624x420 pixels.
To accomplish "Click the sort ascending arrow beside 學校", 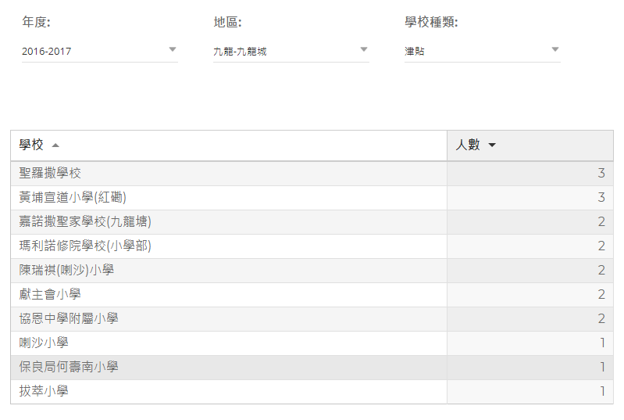I will click(55, 145).
